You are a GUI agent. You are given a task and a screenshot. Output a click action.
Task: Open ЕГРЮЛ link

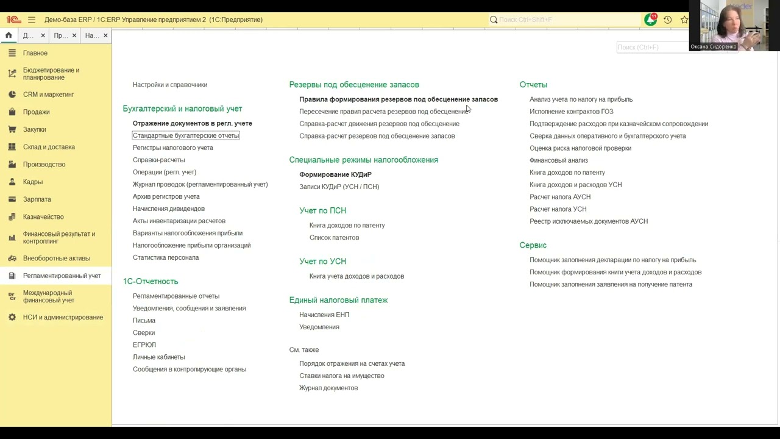tap(144, 345)
